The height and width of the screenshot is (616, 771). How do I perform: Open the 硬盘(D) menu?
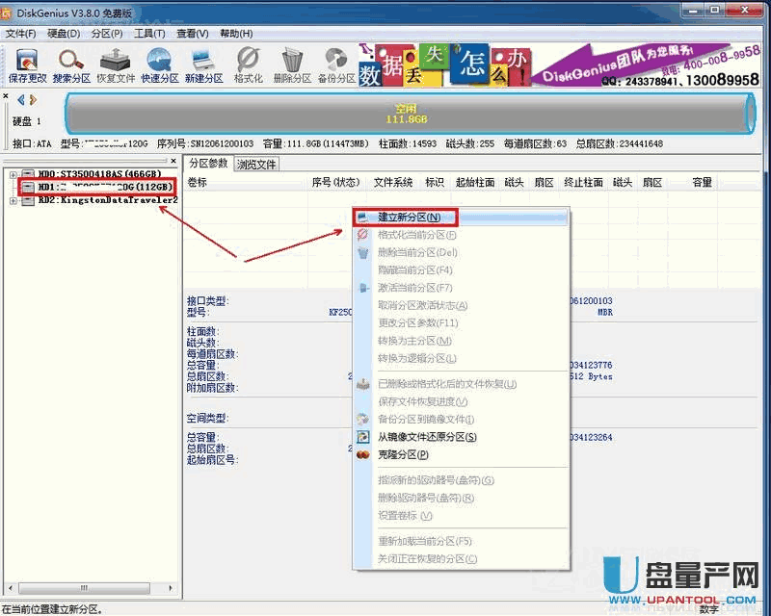(63, 34)
